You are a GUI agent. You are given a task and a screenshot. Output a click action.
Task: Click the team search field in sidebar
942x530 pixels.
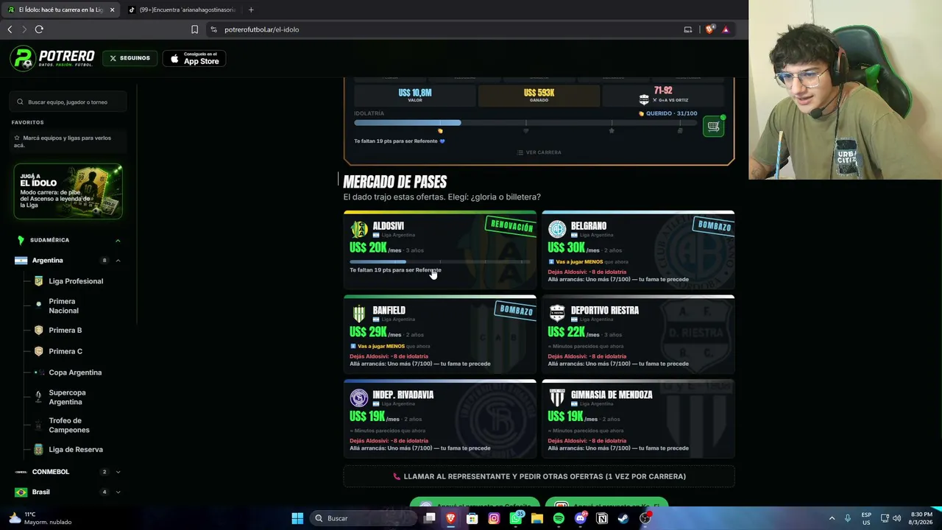coord(68,102)
